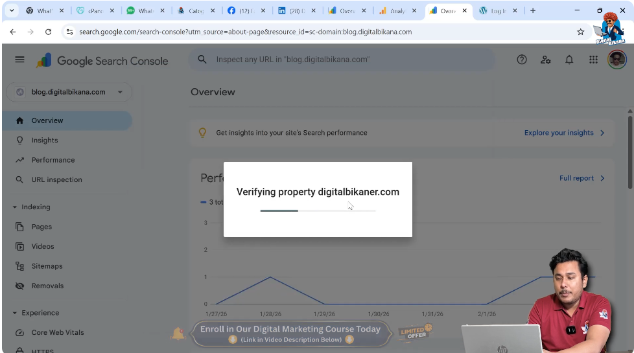Viewport: 634px width, 353px height.
Task: Open the Pages indexing report
Action: pyautogui.click(x=67, y=227)
